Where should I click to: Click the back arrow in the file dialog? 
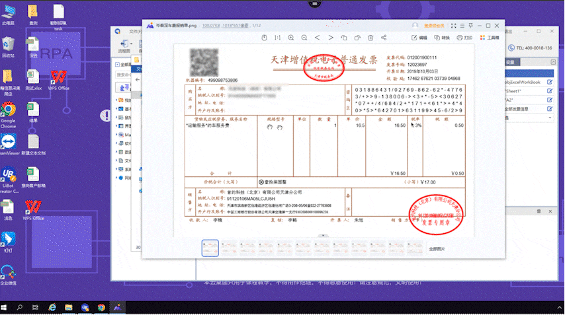click(x=138, y=79)
